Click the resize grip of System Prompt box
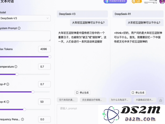The image size is (165, 124). pyautogui.click(x=50, y=40)
